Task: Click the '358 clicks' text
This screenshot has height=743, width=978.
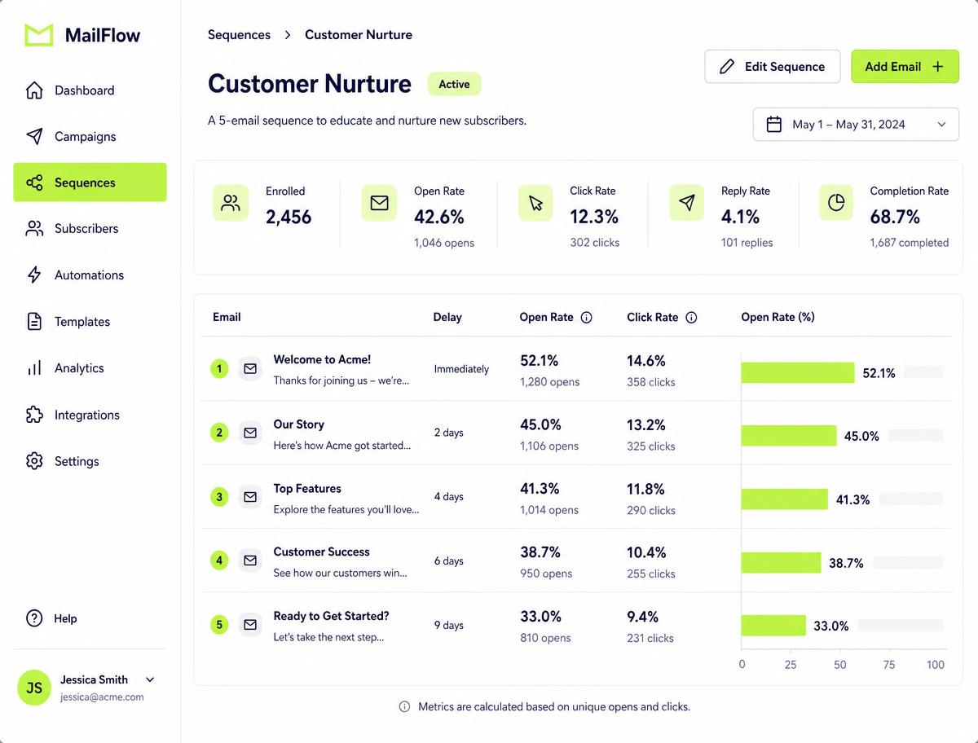Action: tap(651, 382)
